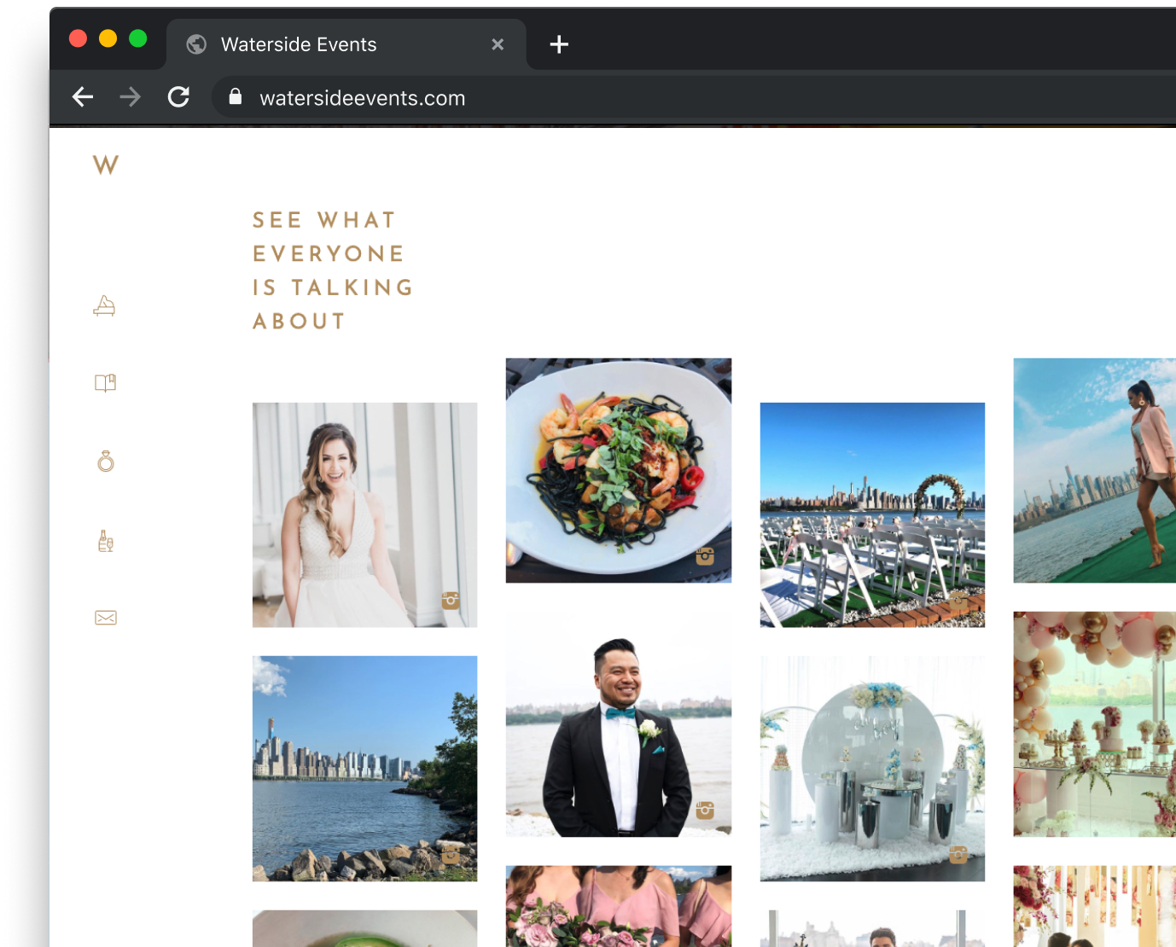Open the open-book menu icon in sidebar

(x=105, y=383)
